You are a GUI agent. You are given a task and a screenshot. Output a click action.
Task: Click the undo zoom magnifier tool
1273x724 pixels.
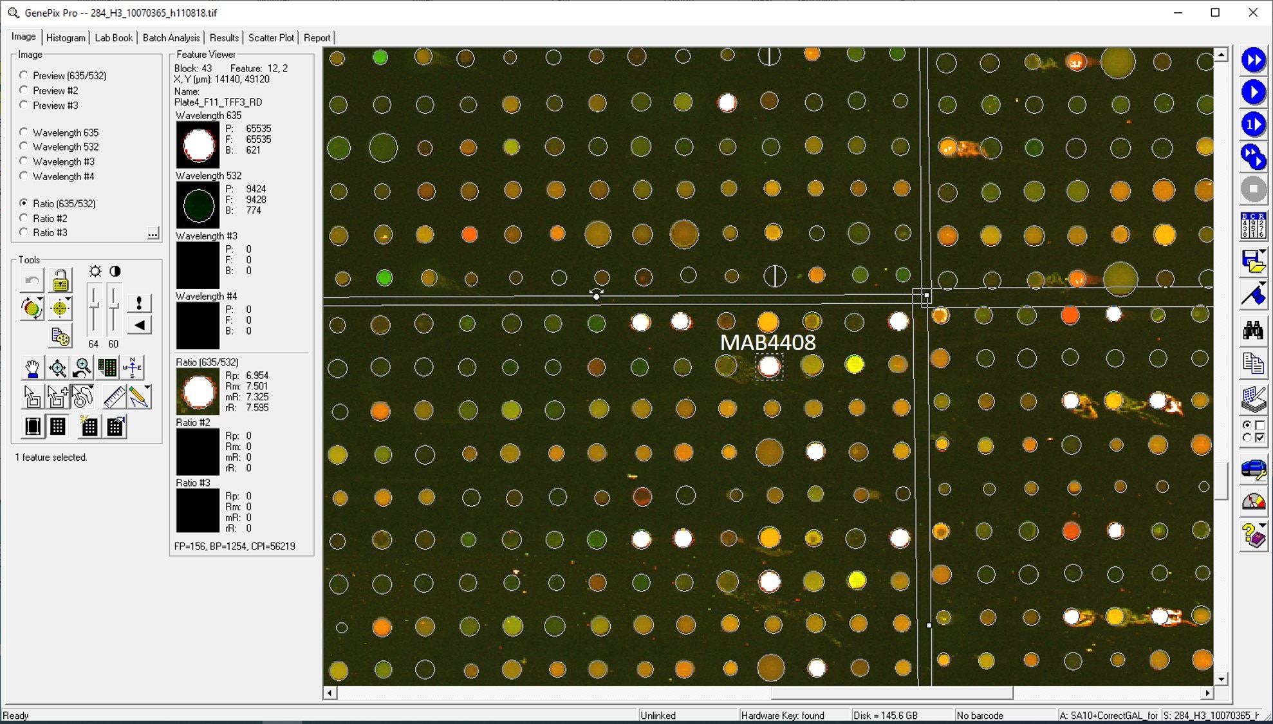click(82, 368)
